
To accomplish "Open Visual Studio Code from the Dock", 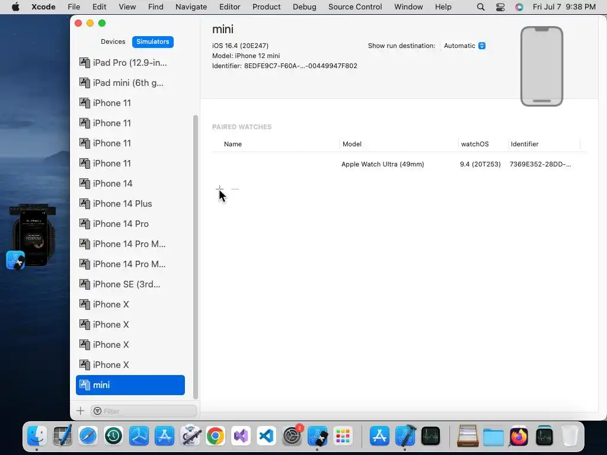I will (266, 436).
